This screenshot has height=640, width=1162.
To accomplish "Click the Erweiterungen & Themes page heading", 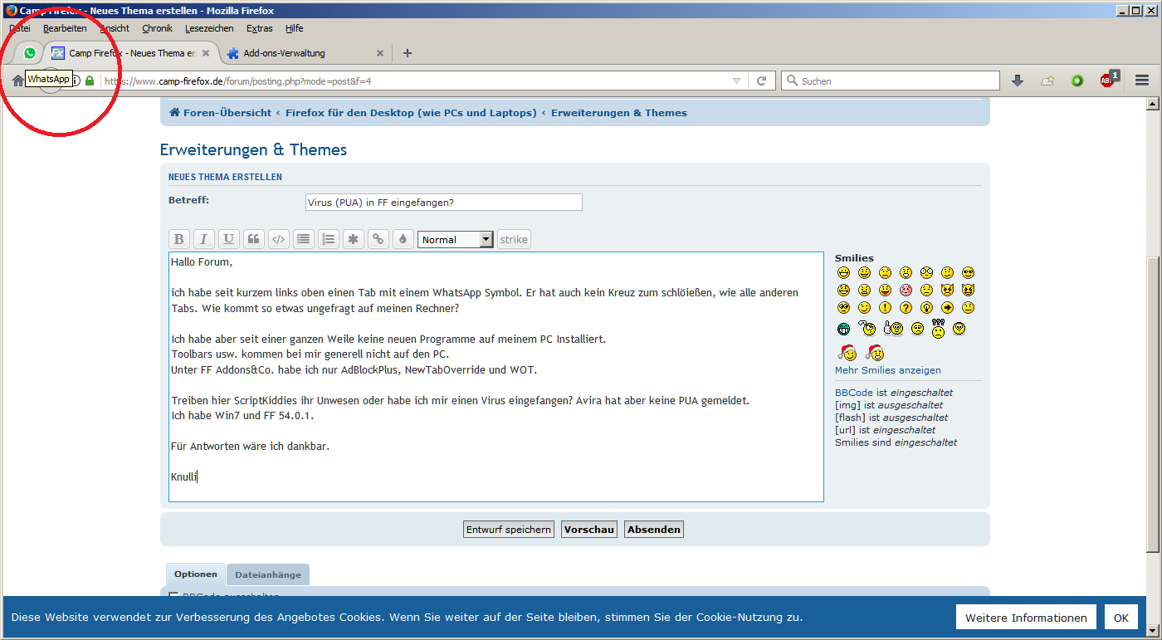I will click(253, 150).
